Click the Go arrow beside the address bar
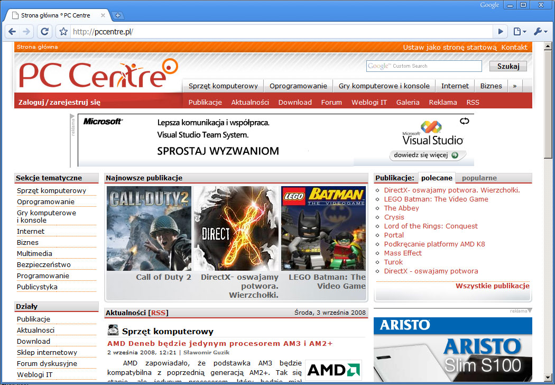555x385 pixels. (x=501, y=32)
